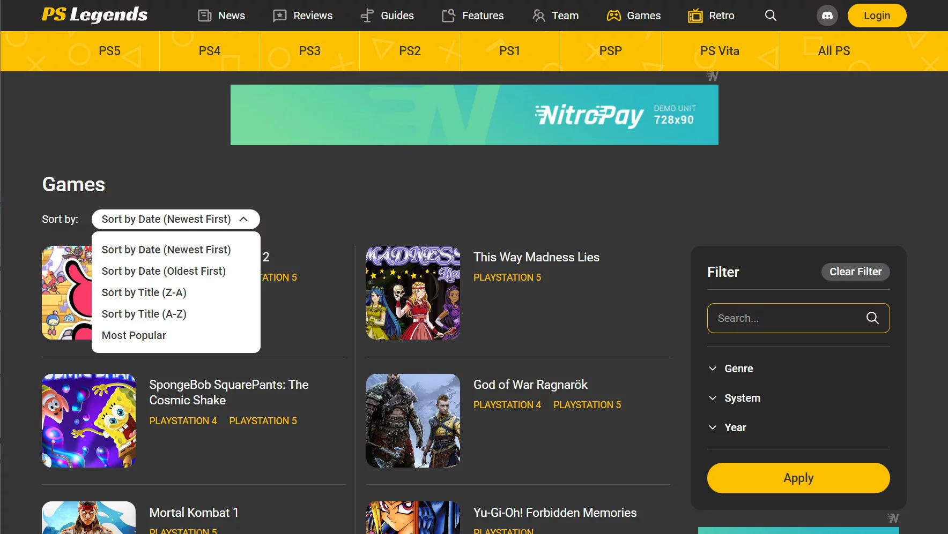Select the PS2 platform tab
The image size is (948, 534).
(410, 51)
